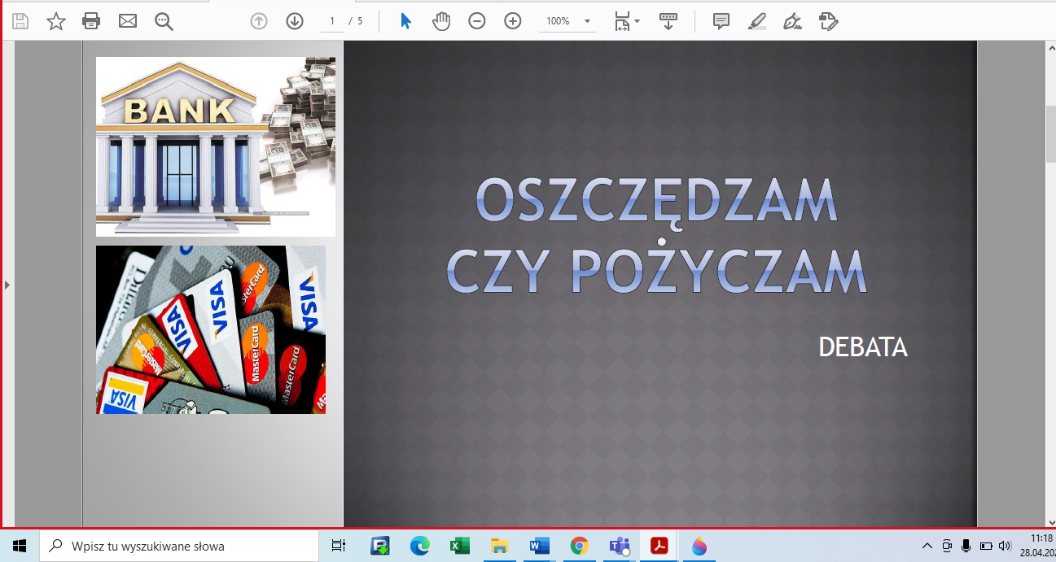
Task: Print the document with printer icon
Action: click(x=91, y=21)
